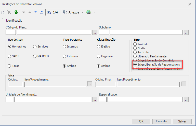Select Liberado Parcialmente type
This screenshot has height=126, width=196.
pos(150,56)
